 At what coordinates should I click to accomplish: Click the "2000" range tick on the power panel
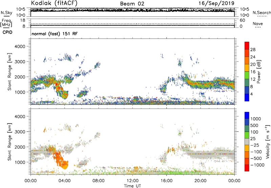(x=20, y=77)
